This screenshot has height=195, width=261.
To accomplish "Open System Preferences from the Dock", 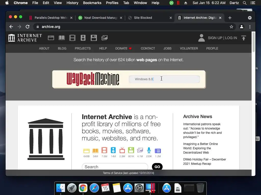I will (x=139, y=188).
